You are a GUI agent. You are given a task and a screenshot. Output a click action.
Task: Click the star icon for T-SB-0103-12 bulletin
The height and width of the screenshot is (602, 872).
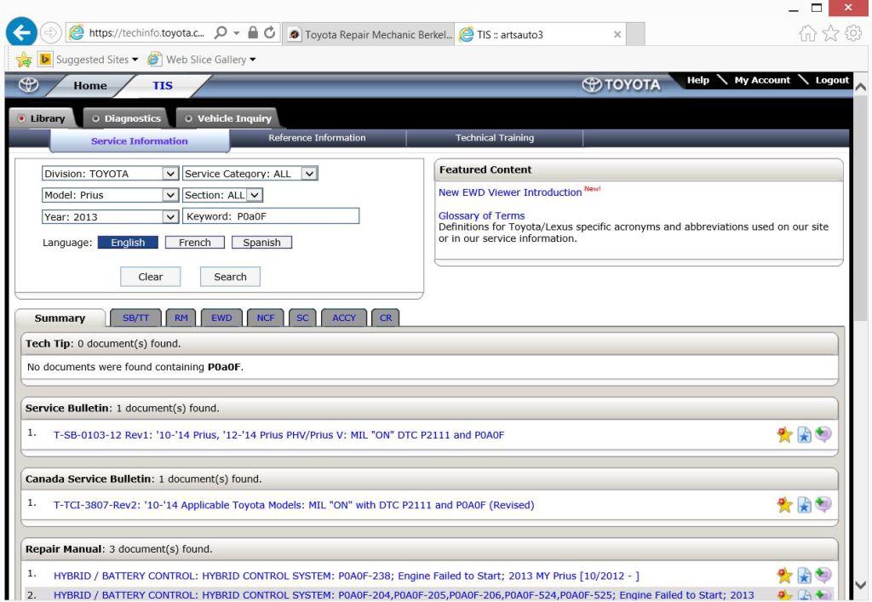pos(784,435)
